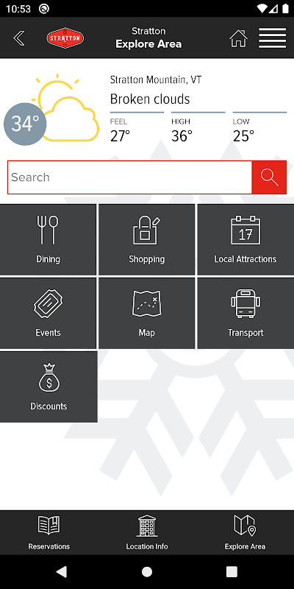The height and width of the screenshot is (589, 294).
Task: Go to home via house icon
Action: click(x=239, y=38)
